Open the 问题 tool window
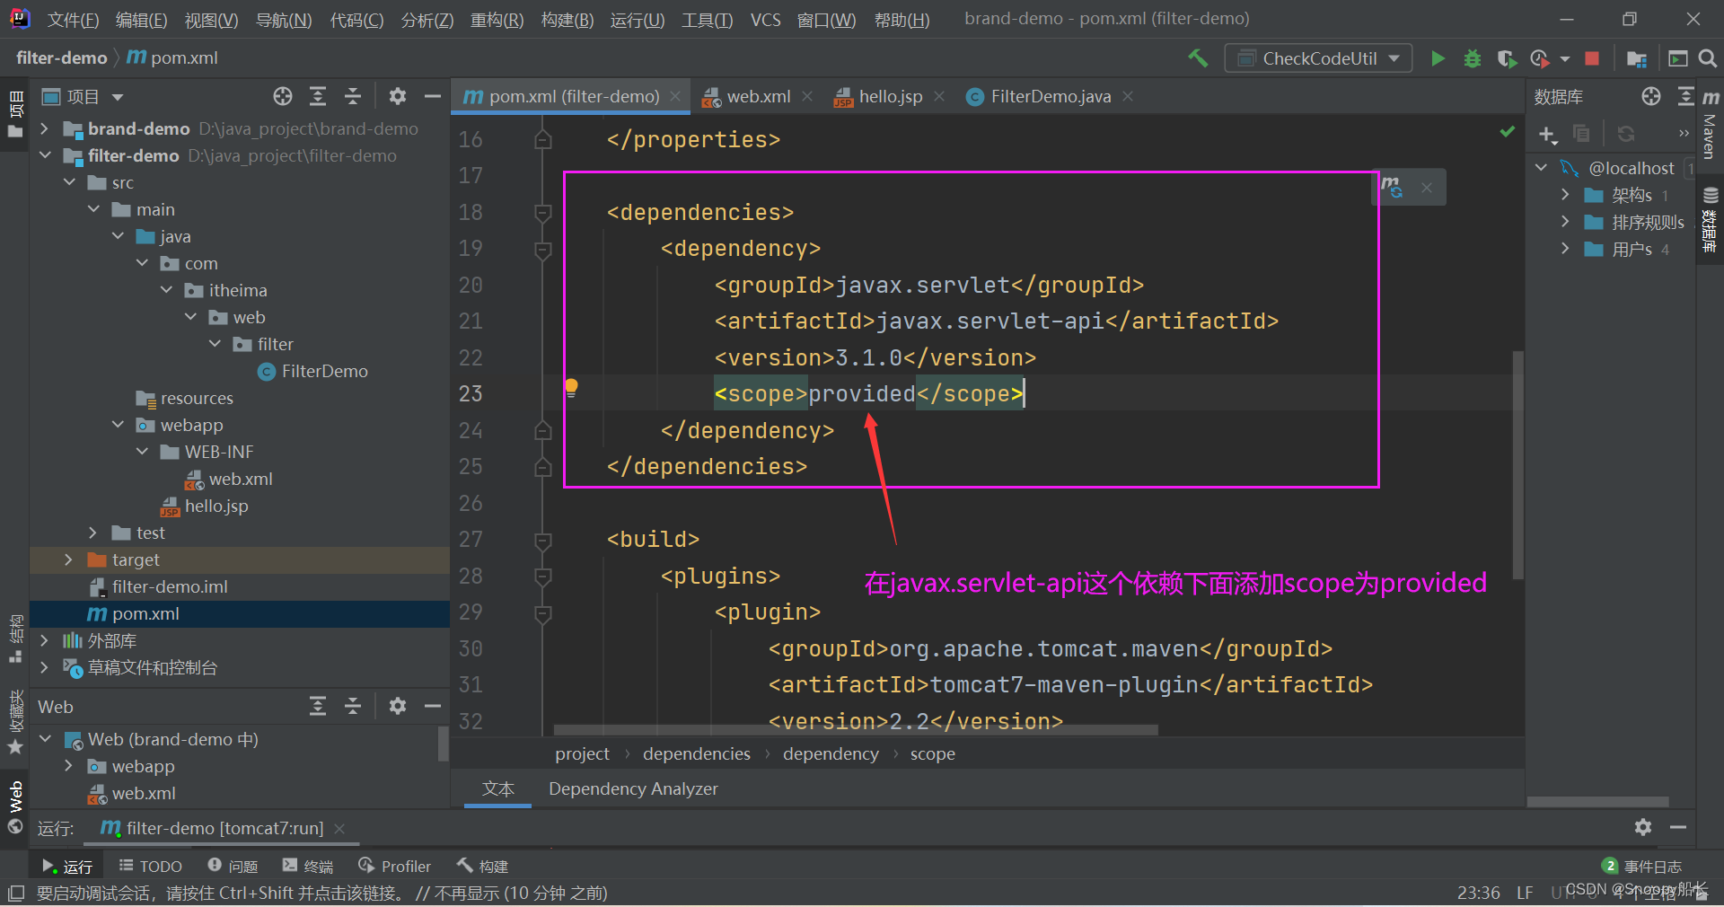1724x907 pixels. (x=233, y=866)
